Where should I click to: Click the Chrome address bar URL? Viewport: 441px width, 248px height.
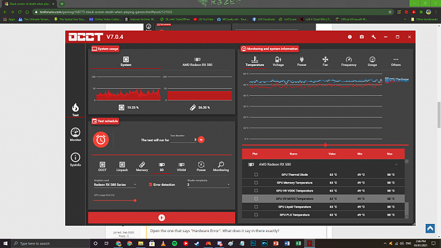pyautogui.click(x=106, y=12)
